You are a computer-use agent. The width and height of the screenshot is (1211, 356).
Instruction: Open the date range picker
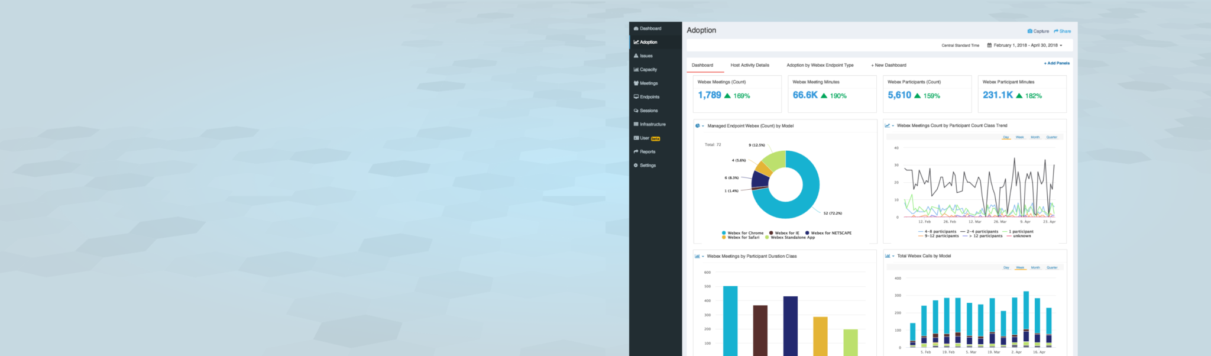click(1025, 45)
